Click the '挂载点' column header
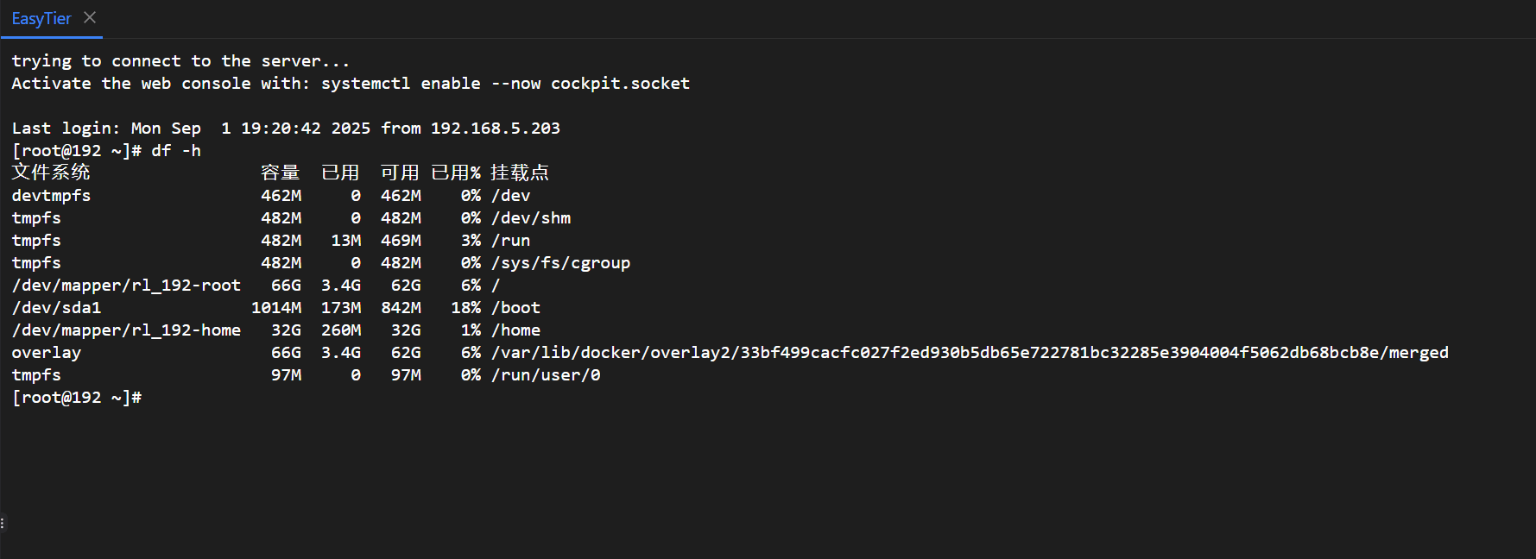1536x559 pixels. tap(519, 173)
